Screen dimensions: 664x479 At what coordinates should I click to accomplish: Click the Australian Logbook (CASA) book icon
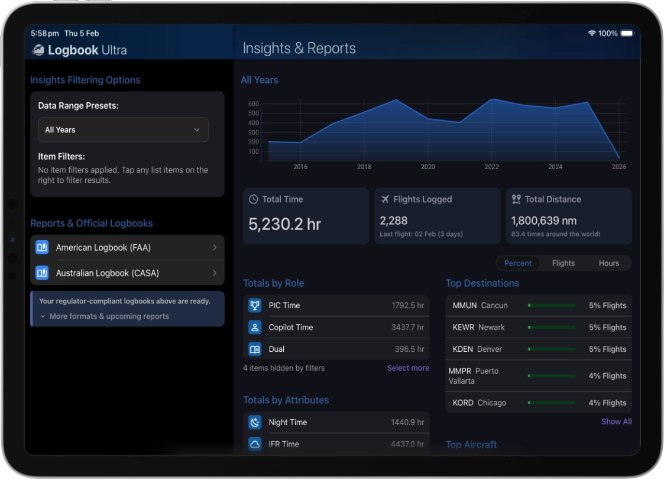point(42,273)
